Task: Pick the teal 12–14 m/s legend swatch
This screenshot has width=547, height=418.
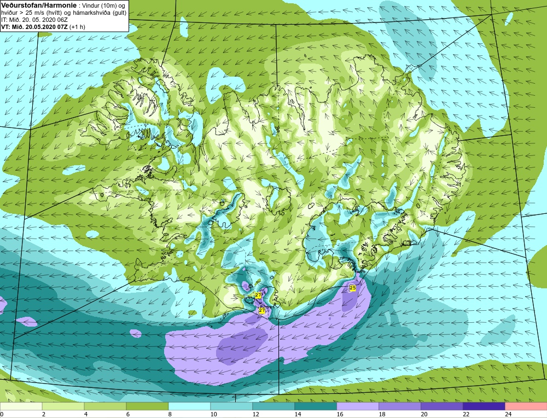Action: pos(273,407)
